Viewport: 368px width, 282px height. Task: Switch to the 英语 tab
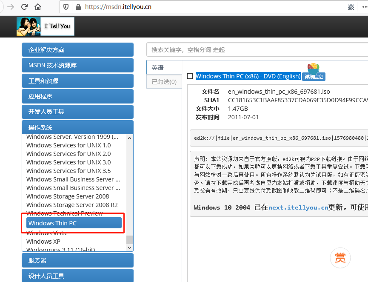[x=164, y=68]
